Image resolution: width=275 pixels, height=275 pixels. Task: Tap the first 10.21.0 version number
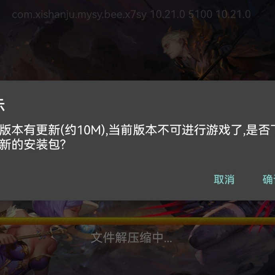tap(167, 14)
